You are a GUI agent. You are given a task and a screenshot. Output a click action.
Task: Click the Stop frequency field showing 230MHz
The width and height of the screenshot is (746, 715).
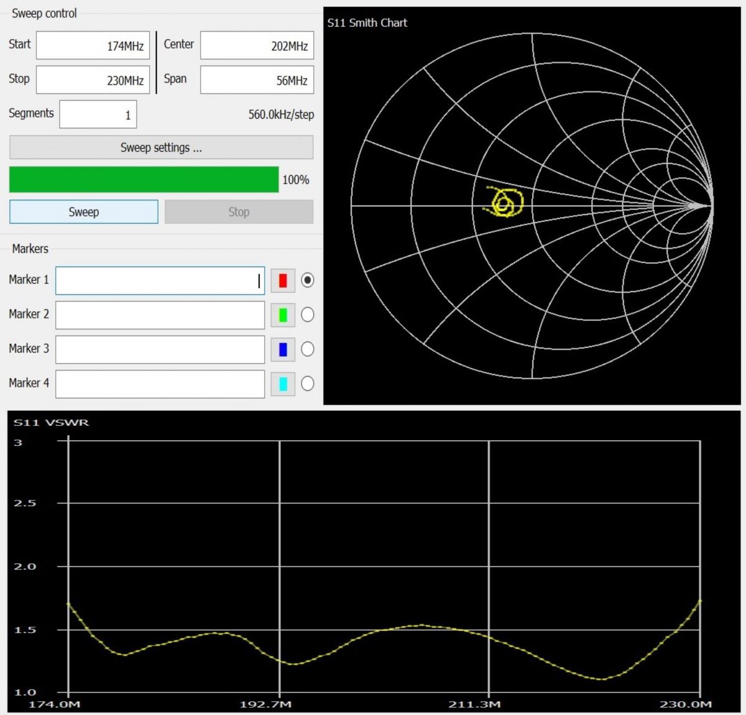(93, 80)
